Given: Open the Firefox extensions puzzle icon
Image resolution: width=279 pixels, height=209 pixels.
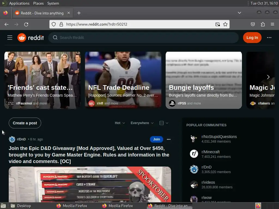Looking at the screenshot, I should pos(263,24).
